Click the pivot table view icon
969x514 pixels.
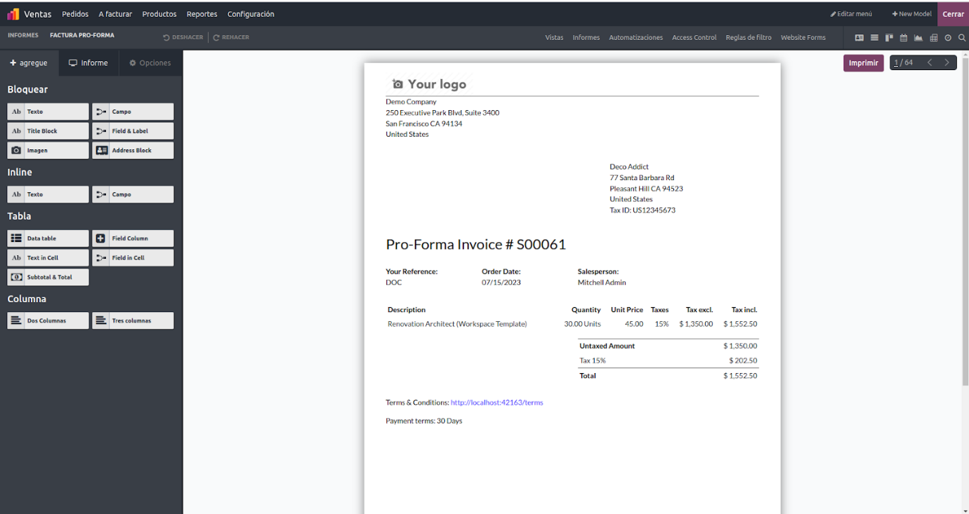point(933,38)
